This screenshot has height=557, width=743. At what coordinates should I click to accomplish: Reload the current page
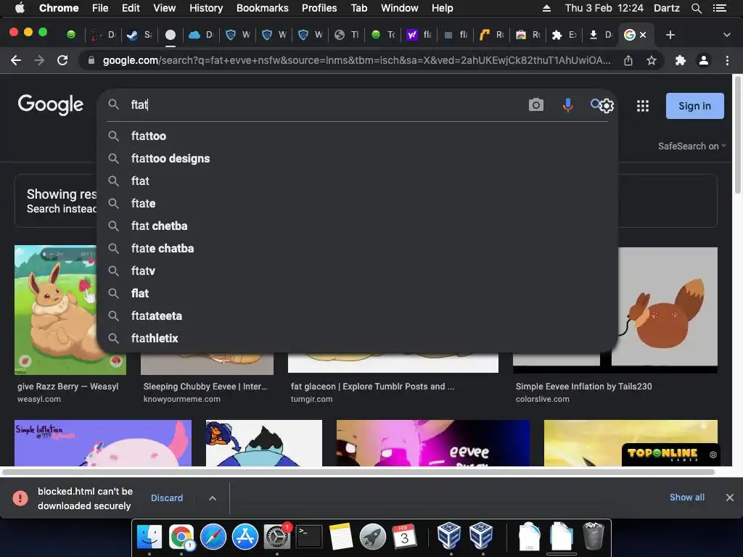(62, 60)
